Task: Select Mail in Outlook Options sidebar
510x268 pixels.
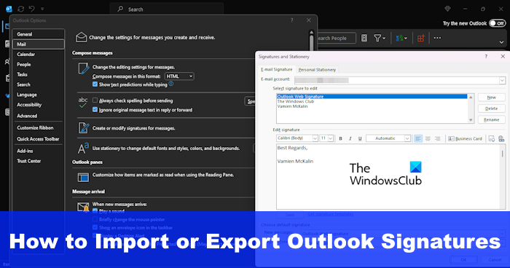Action: pos(39,44)
